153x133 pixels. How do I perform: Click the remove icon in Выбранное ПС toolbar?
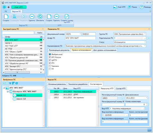pos(7,83)
